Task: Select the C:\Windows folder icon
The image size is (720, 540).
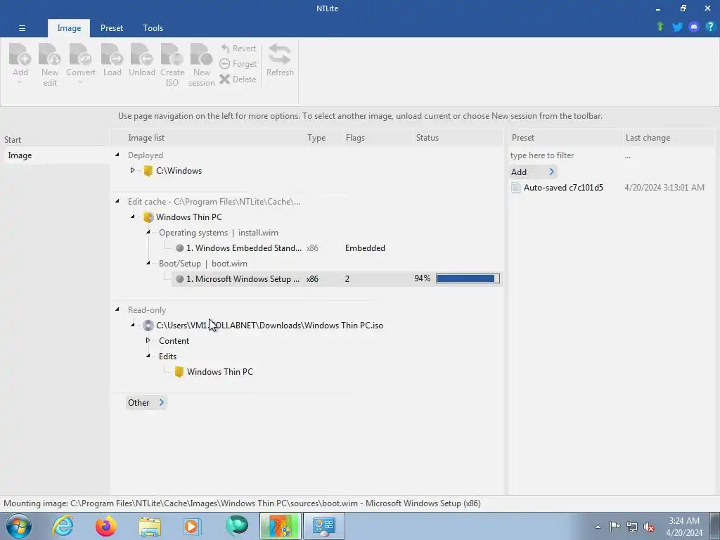Action: point(148,171)
